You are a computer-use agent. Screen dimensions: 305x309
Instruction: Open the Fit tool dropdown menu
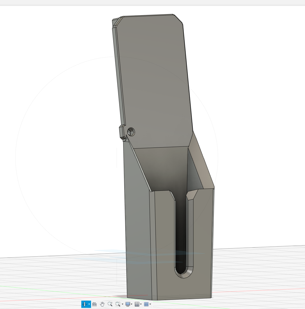[x=122, y=304]
